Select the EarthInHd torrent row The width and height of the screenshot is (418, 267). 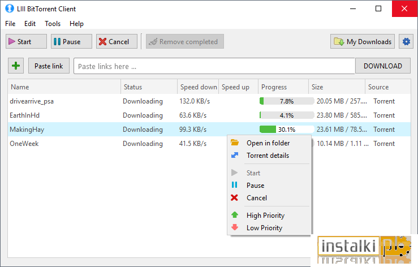pyautogui.click(x=209, y=115)
